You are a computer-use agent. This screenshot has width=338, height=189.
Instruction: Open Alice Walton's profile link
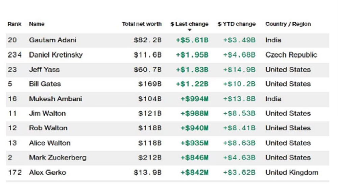(x=50, y=143)
